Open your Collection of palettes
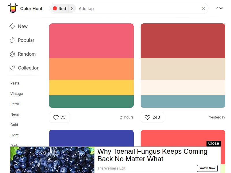This screenshot has height=173, width=231. point(28,68)
